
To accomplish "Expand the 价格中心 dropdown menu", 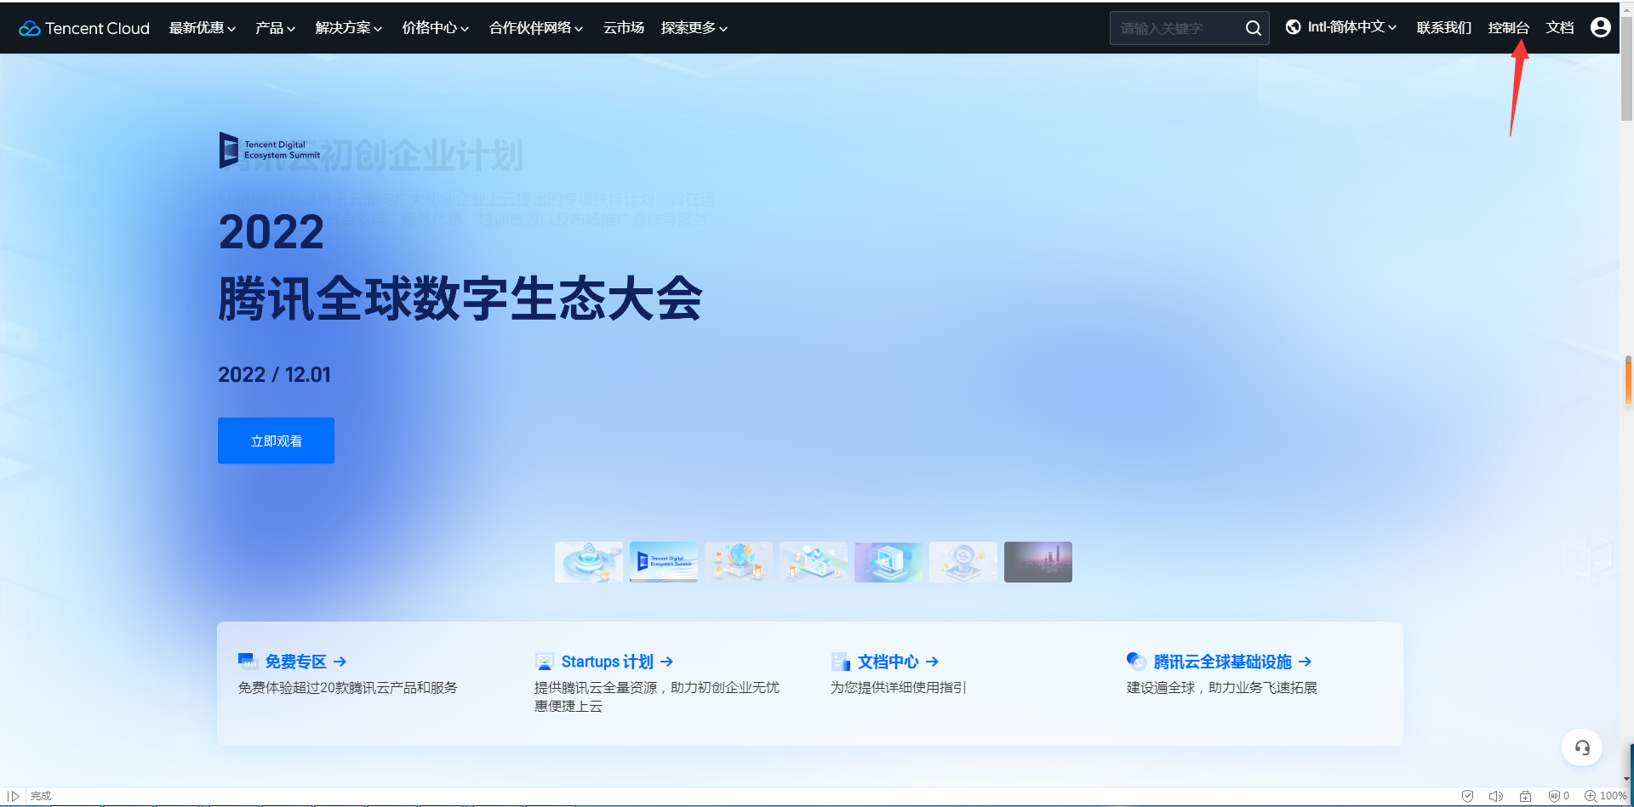I will [436, 28].
